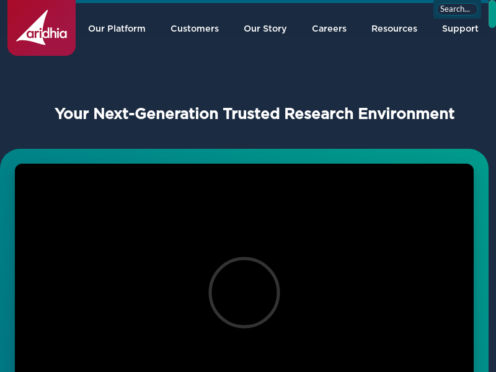Open the Customers menu item
This screenshot has width=496, height=372.
[194, 29]
